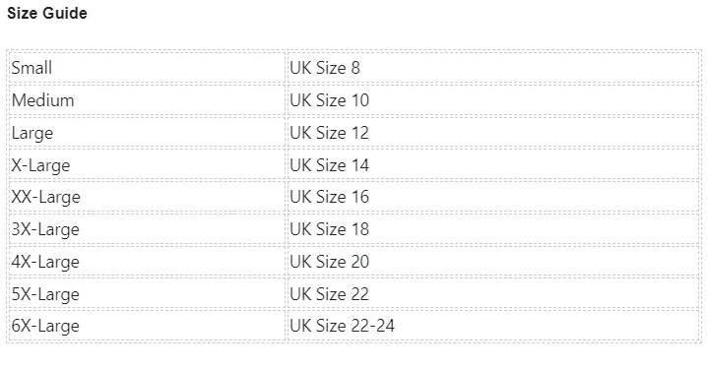
Task: Click the UK Size 16 cell
Action: point(493,197)
